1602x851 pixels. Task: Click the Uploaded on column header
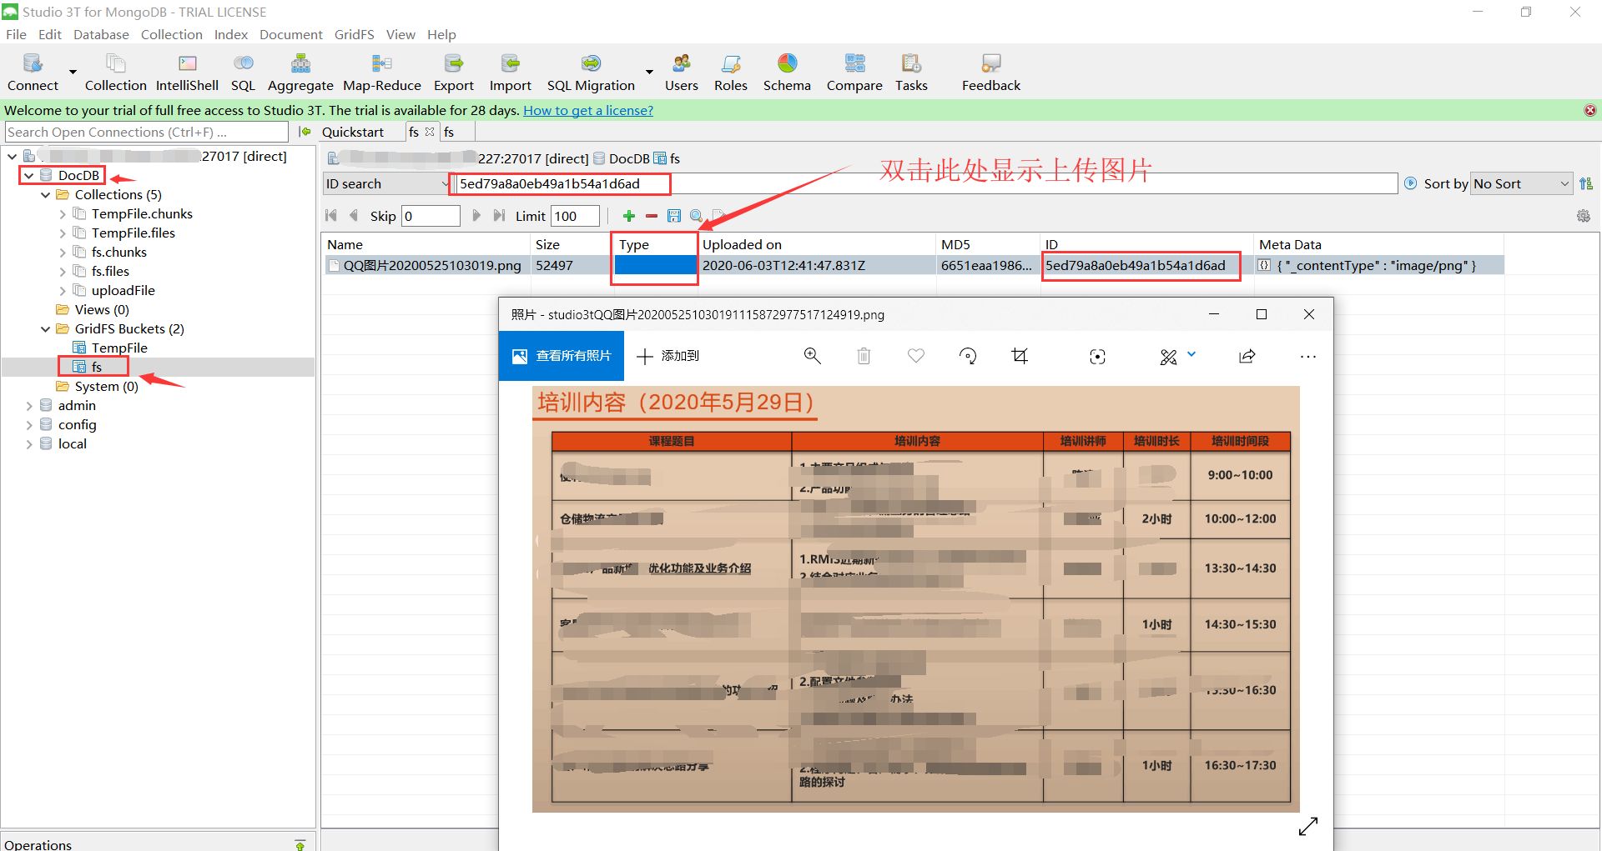click(x=742, y=244)
